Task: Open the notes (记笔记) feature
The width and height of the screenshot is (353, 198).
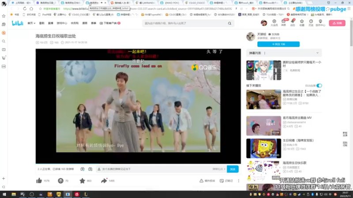Action: (226, 181)
